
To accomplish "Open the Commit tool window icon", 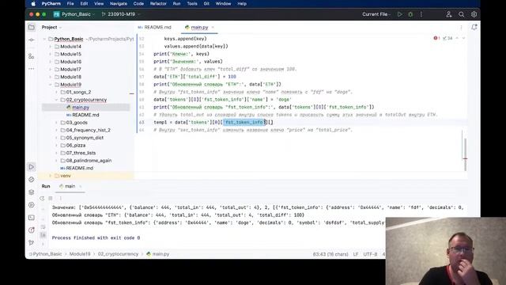I will [32, 40].
